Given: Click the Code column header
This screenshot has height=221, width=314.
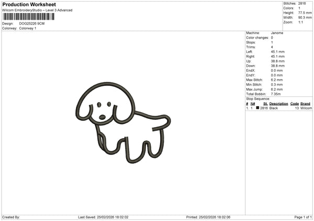Looking at the screenshot, I should tap(294, 104).
